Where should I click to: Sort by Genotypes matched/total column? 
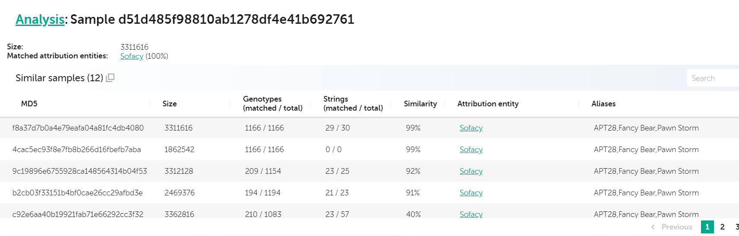point(273,104)
